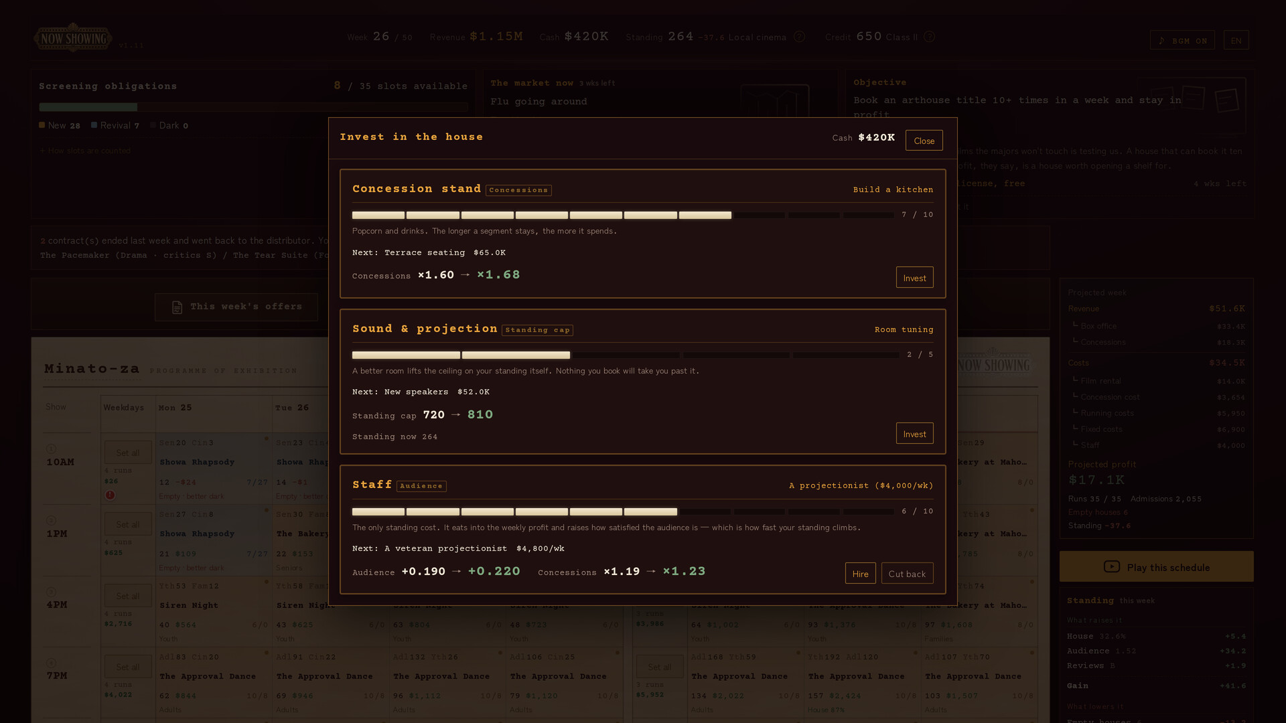Select Mon 25 10AM Showa Rhapsody slot
This screenshot has height=723, width=1286.
point(214,469)
